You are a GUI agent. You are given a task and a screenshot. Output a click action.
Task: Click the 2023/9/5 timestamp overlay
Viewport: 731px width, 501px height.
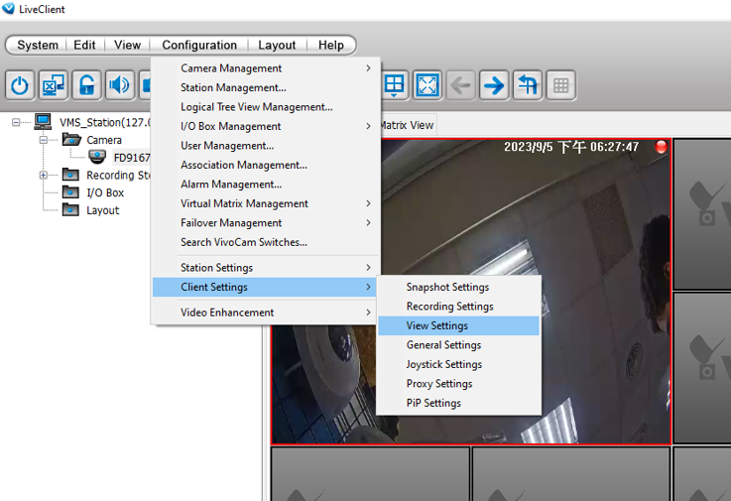(571, 147)
